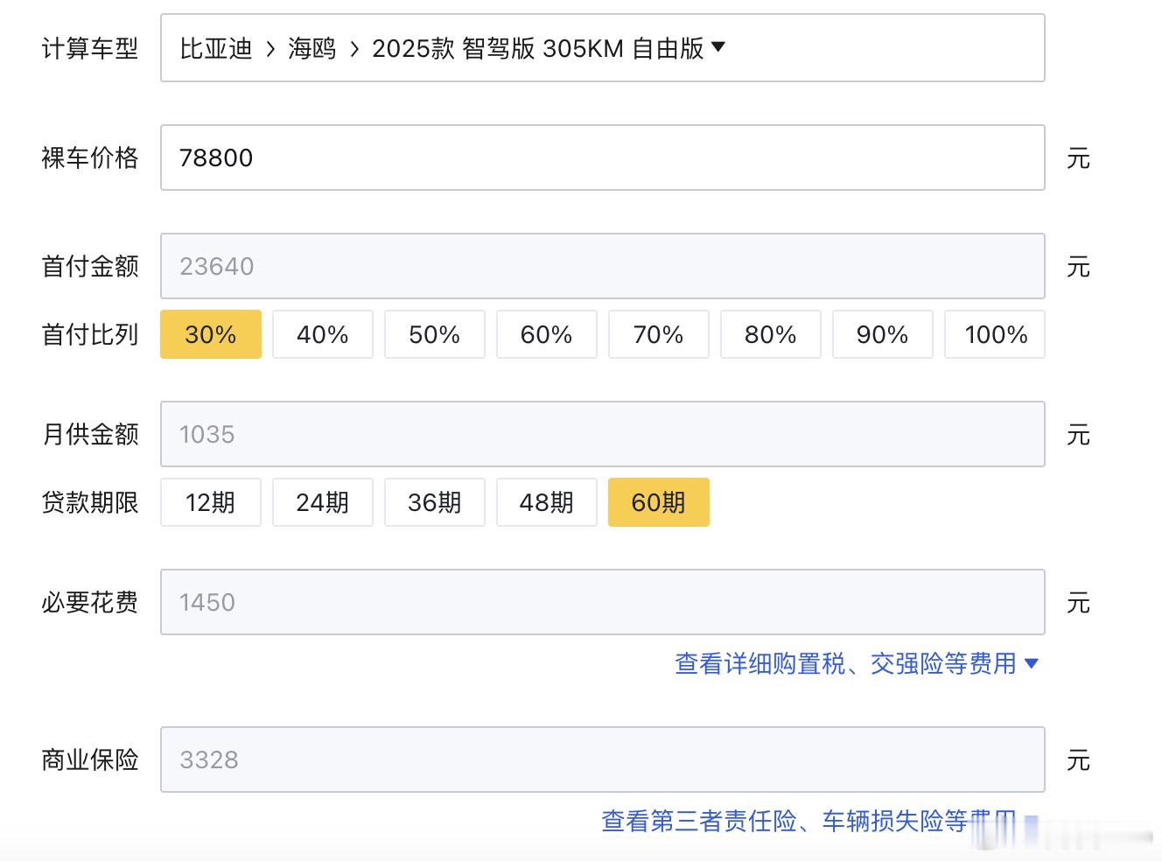Select 60% down payment ratio

[x=547, y=334]
